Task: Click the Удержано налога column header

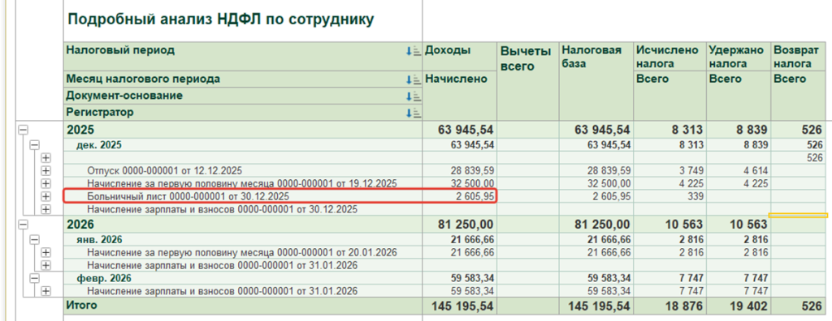Action: click(x=736, y=58)
